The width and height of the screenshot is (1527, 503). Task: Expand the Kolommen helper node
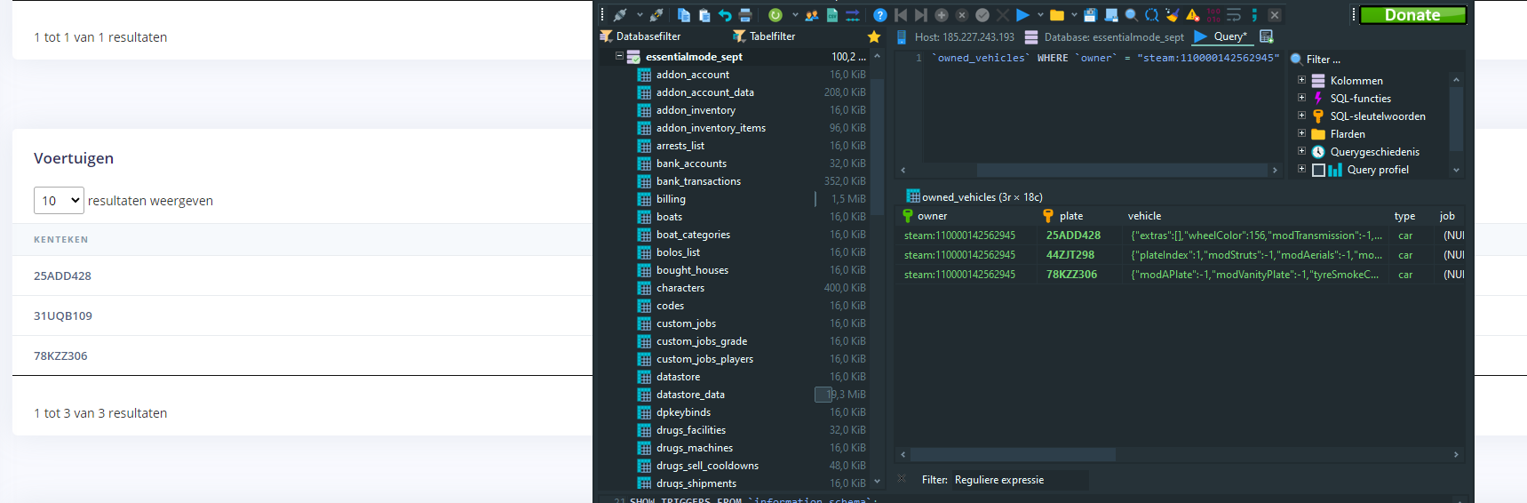[x=1301, y=80]
